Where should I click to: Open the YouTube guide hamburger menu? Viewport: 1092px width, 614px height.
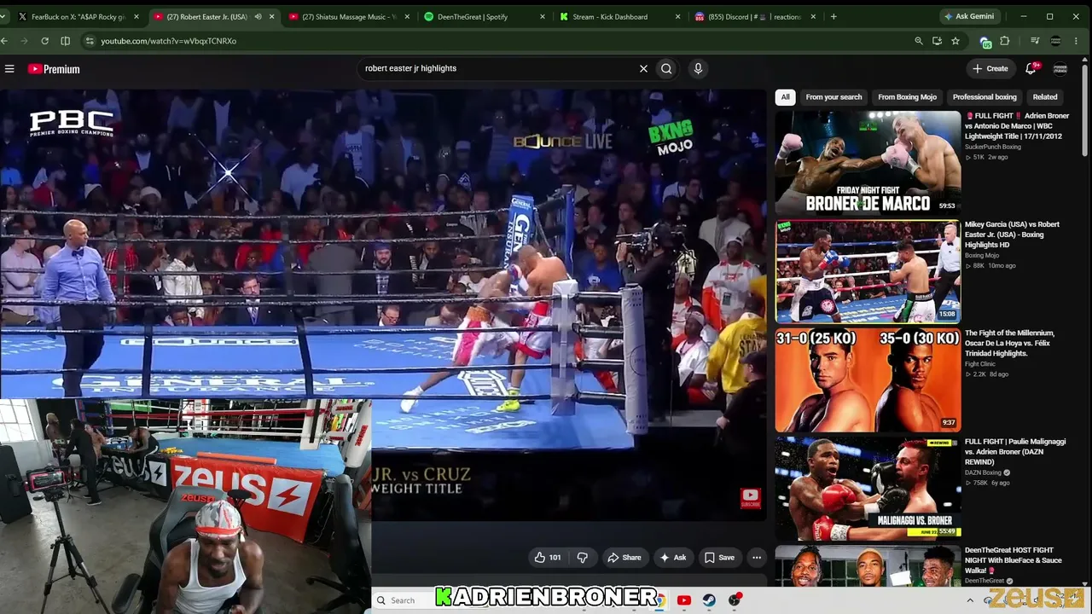tap(9, 69)
